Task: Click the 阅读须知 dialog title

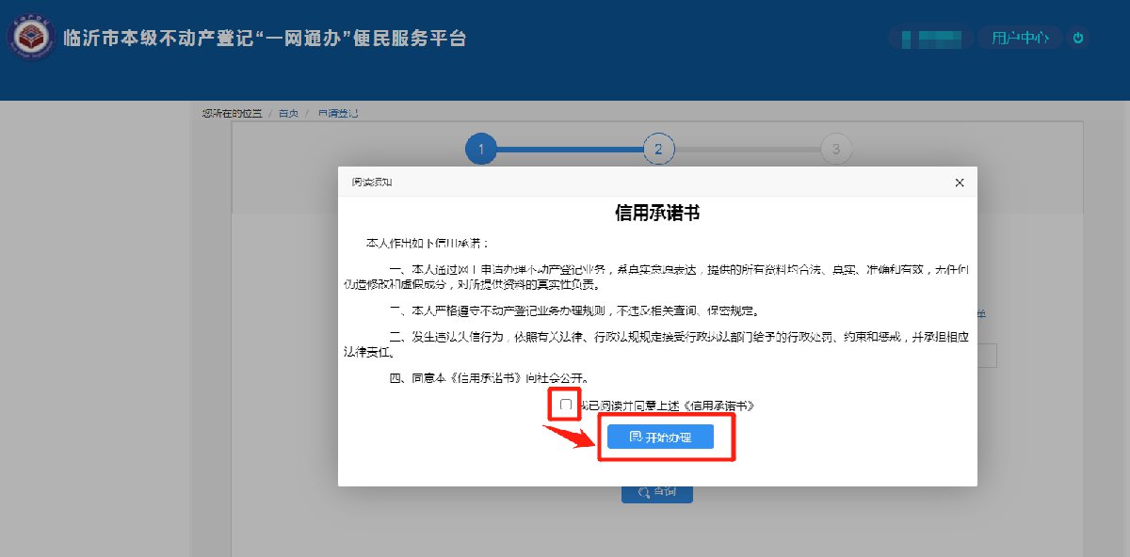Action: tap(372, 183)
